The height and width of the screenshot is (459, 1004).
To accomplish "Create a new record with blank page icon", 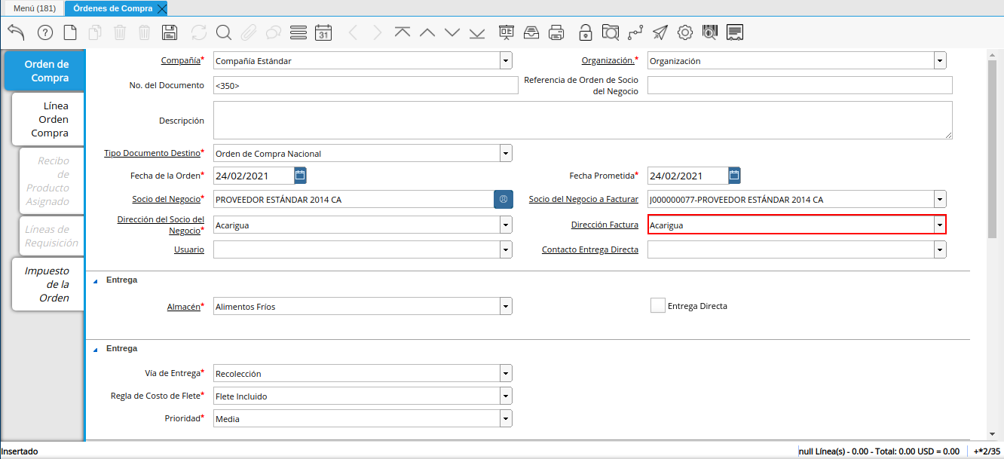I will click(70, 32).
